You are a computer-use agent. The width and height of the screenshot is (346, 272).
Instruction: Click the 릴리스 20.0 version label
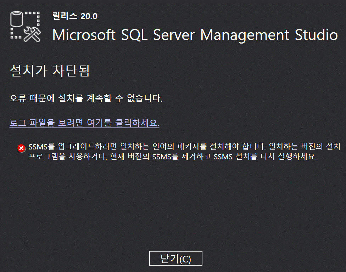tap(75, 16)
